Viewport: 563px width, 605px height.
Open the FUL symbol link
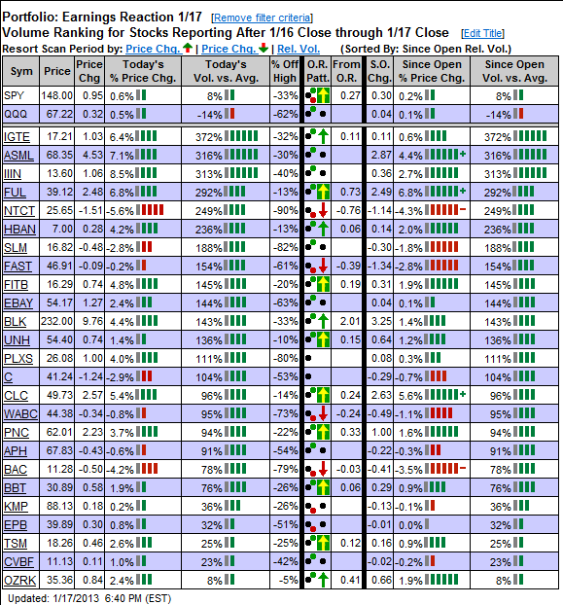15,193
